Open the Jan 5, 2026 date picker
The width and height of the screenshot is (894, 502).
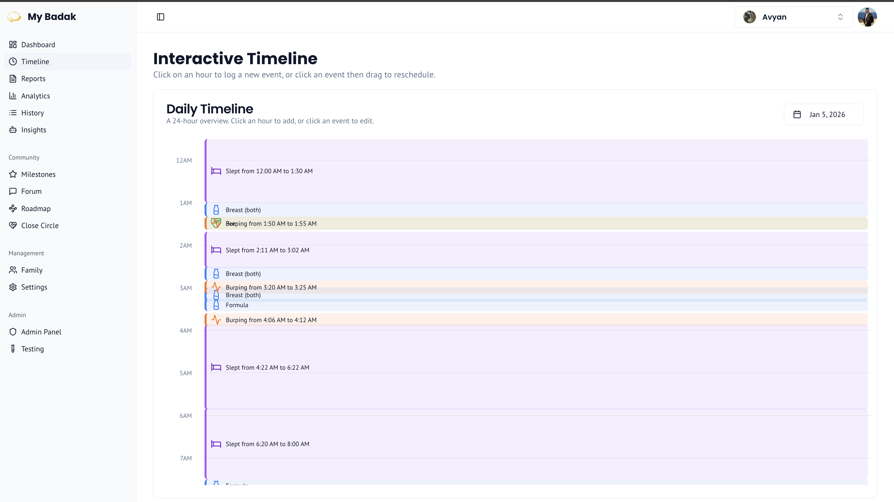point(823,114)
